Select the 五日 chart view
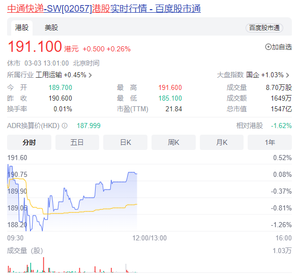Image resolution: width=300 pixels, height=278 pixels. (77, 142)
